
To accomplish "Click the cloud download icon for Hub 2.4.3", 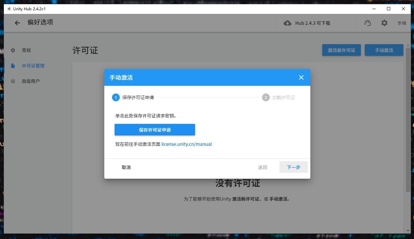I will pos(287,23).
